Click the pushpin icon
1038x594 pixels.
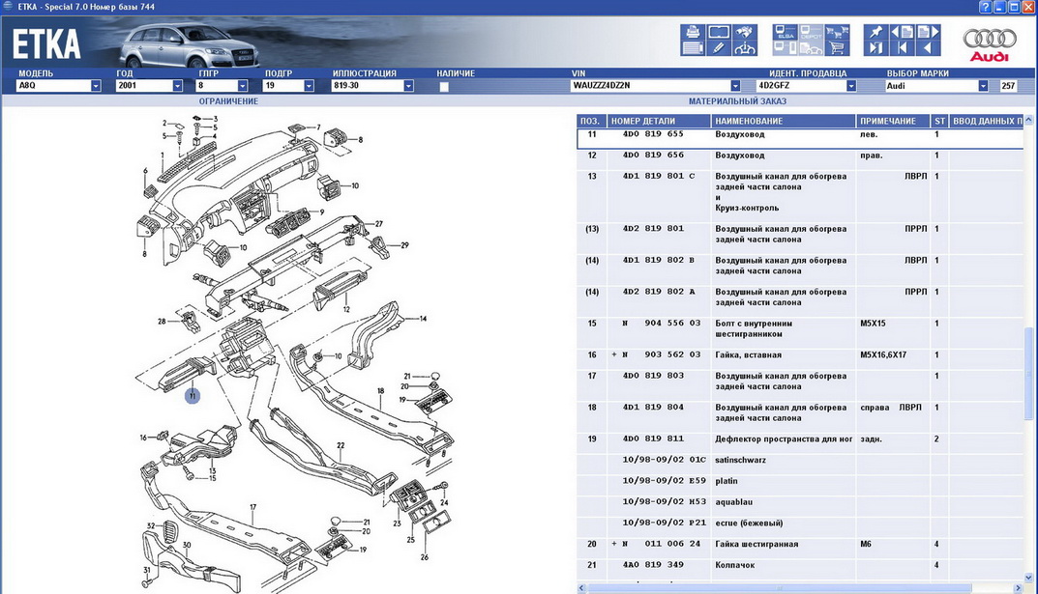point(875,33)
